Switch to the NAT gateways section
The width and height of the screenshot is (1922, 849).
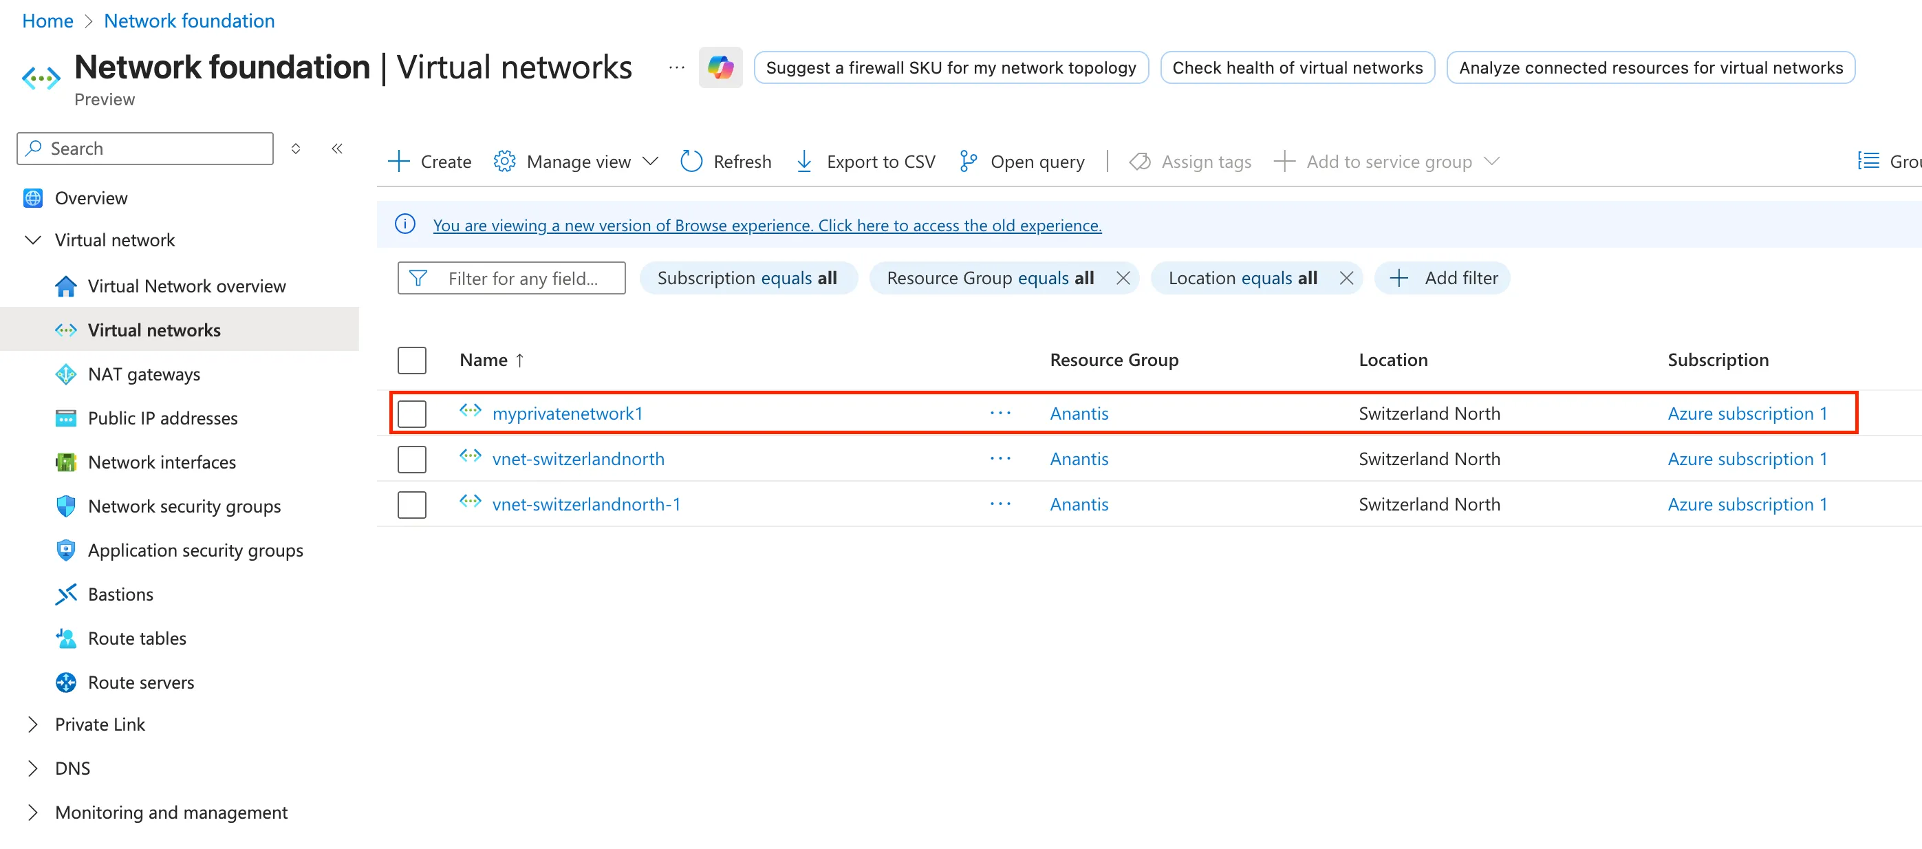(x=144, y=374)
